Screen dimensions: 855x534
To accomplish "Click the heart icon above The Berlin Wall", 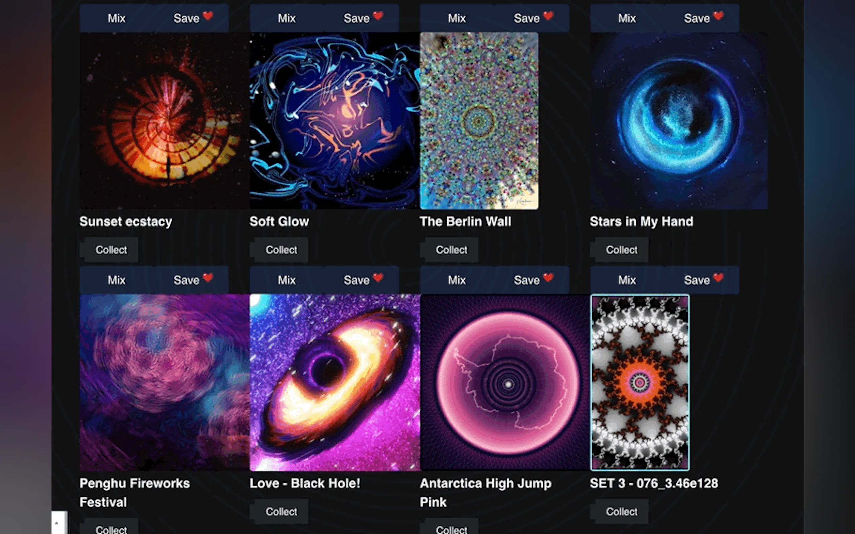I will (548, 16).
